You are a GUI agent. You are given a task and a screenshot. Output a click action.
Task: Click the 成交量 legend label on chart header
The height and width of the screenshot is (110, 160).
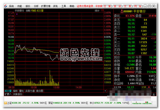pyautogui.click(x=40, y=11)
